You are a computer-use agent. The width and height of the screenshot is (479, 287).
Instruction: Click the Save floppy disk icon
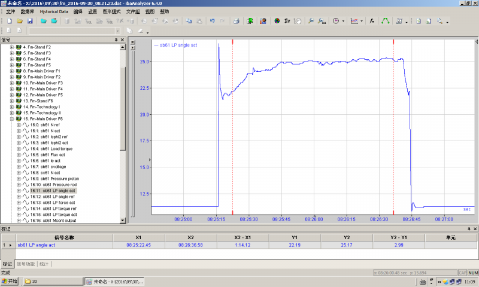[x=30, y=21]
